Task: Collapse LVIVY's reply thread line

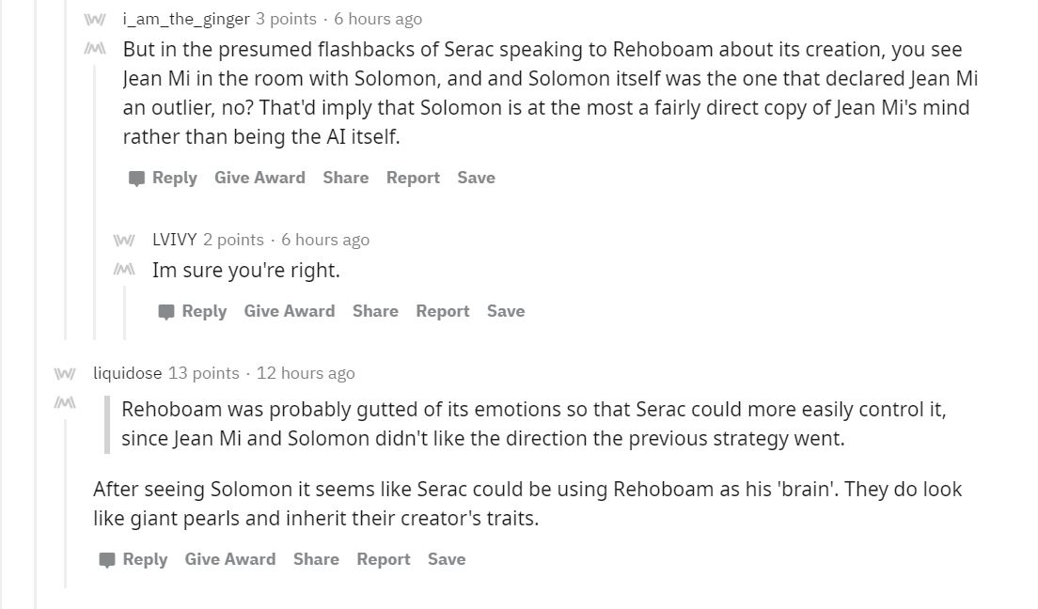Action: pyautogui.click(x=124, y=312)
